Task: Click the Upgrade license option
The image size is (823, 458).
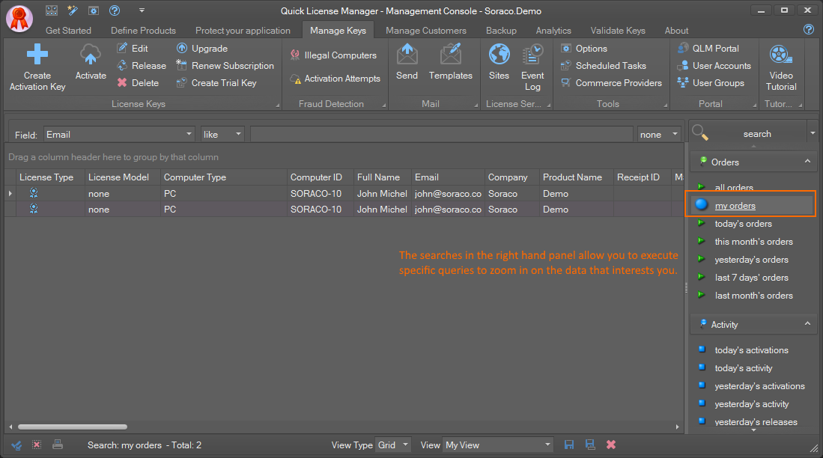Action: click(202, 48)
